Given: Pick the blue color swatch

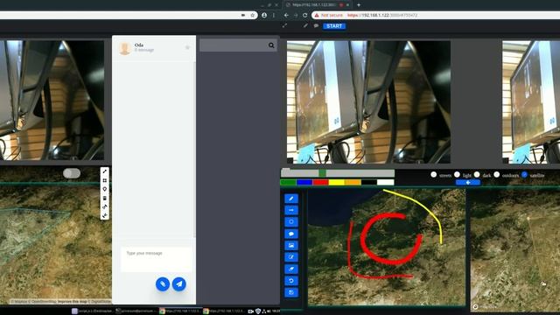Looking at the screenshot, I should [x=304, y=183].
